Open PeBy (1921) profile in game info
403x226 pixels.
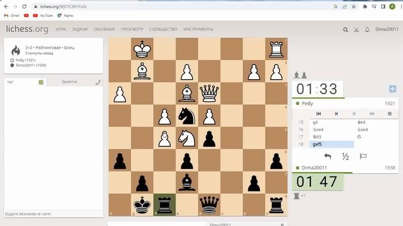coord(25,60)
